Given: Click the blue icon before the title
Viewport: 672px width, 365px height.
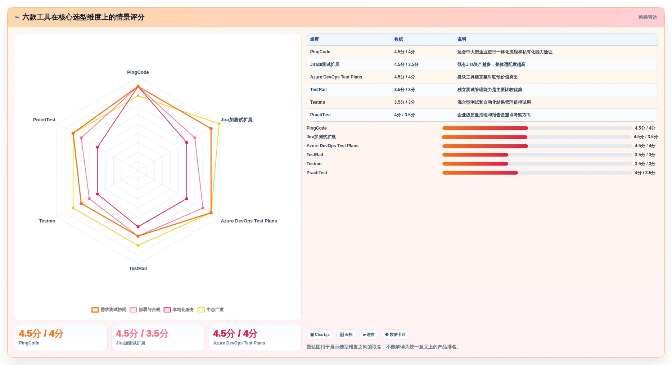Looking at the screenshot, I should point(17,17).
